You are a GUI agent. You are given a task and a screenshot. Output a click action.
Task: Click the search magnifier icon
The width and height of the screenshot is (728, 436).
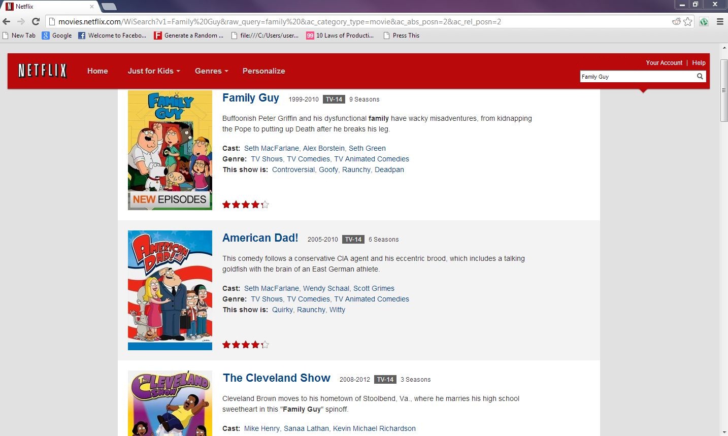(x=700, y=77)
